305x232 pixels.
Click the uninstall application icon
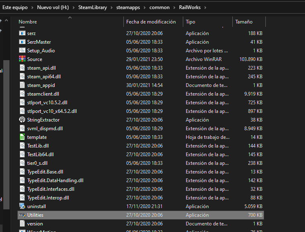(22, 206)
